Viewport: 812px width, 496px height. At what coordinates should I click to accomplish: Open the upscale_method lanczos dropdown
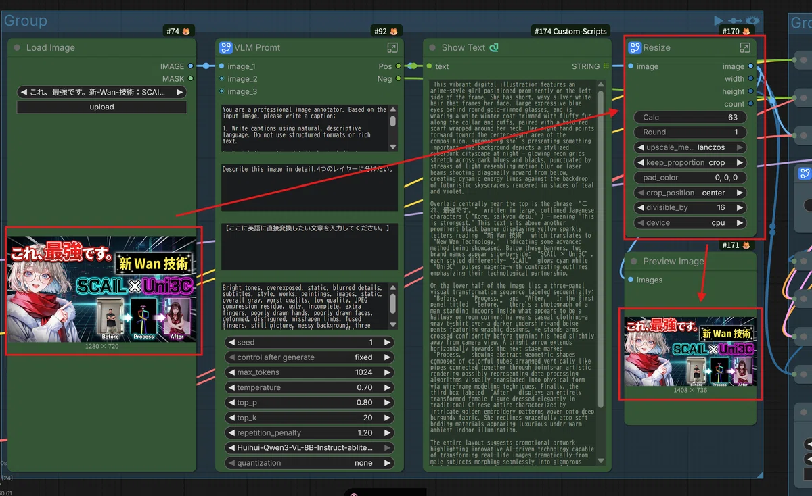tap(690, 147)
